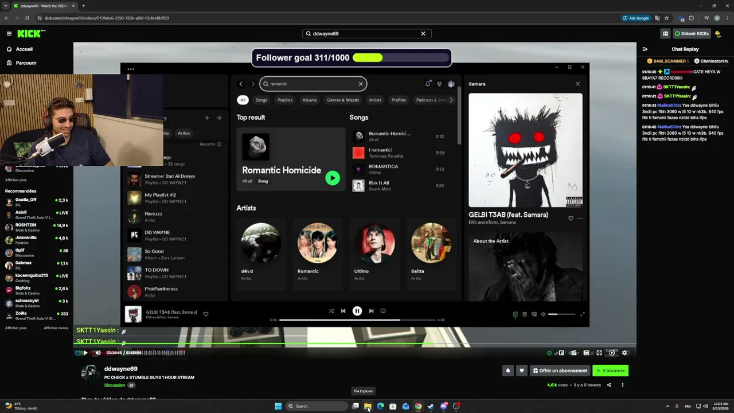Share the video using the share icon
The height and width of the screenshot is (413, 734).
coord(609,385)
